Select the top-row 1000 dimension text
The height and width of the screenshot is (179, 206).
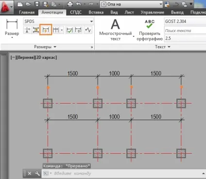pos(114,73)
